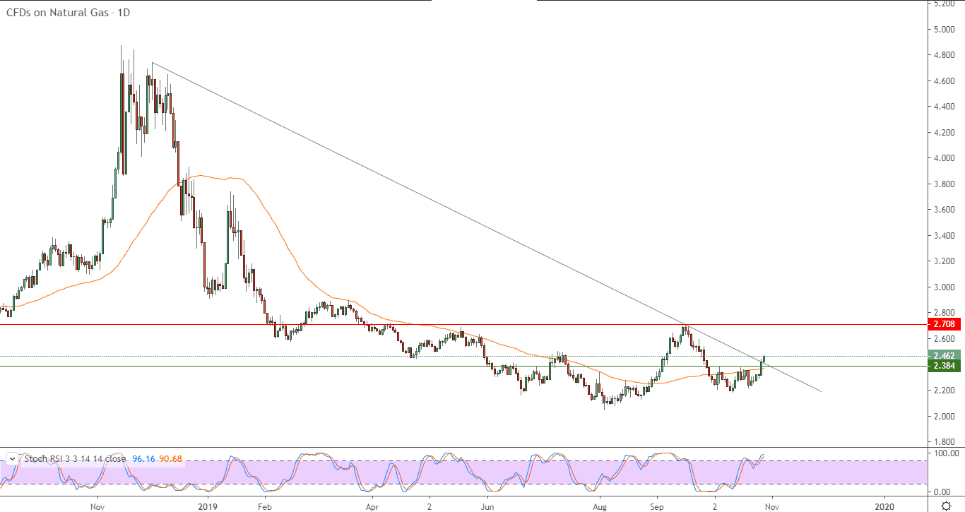
Task: Click the 1.800 price axis label
Action: coord(945,442)
